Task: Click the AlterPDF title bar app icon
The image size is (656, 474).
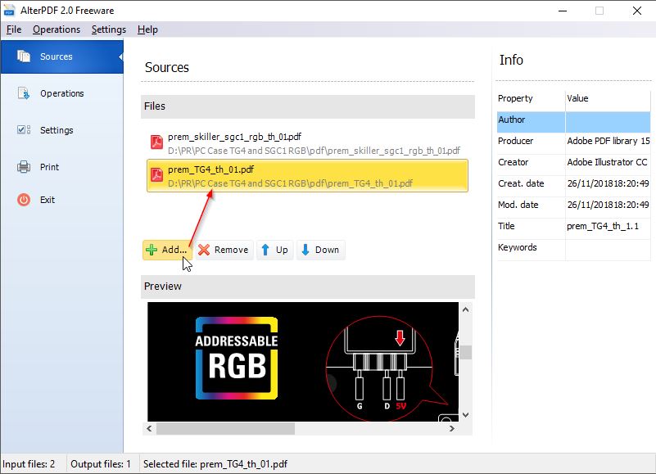Action: 9,11
